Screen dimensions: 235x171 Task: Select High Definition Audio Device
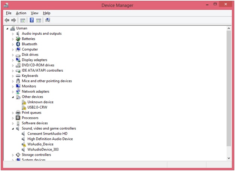[50, 139]
